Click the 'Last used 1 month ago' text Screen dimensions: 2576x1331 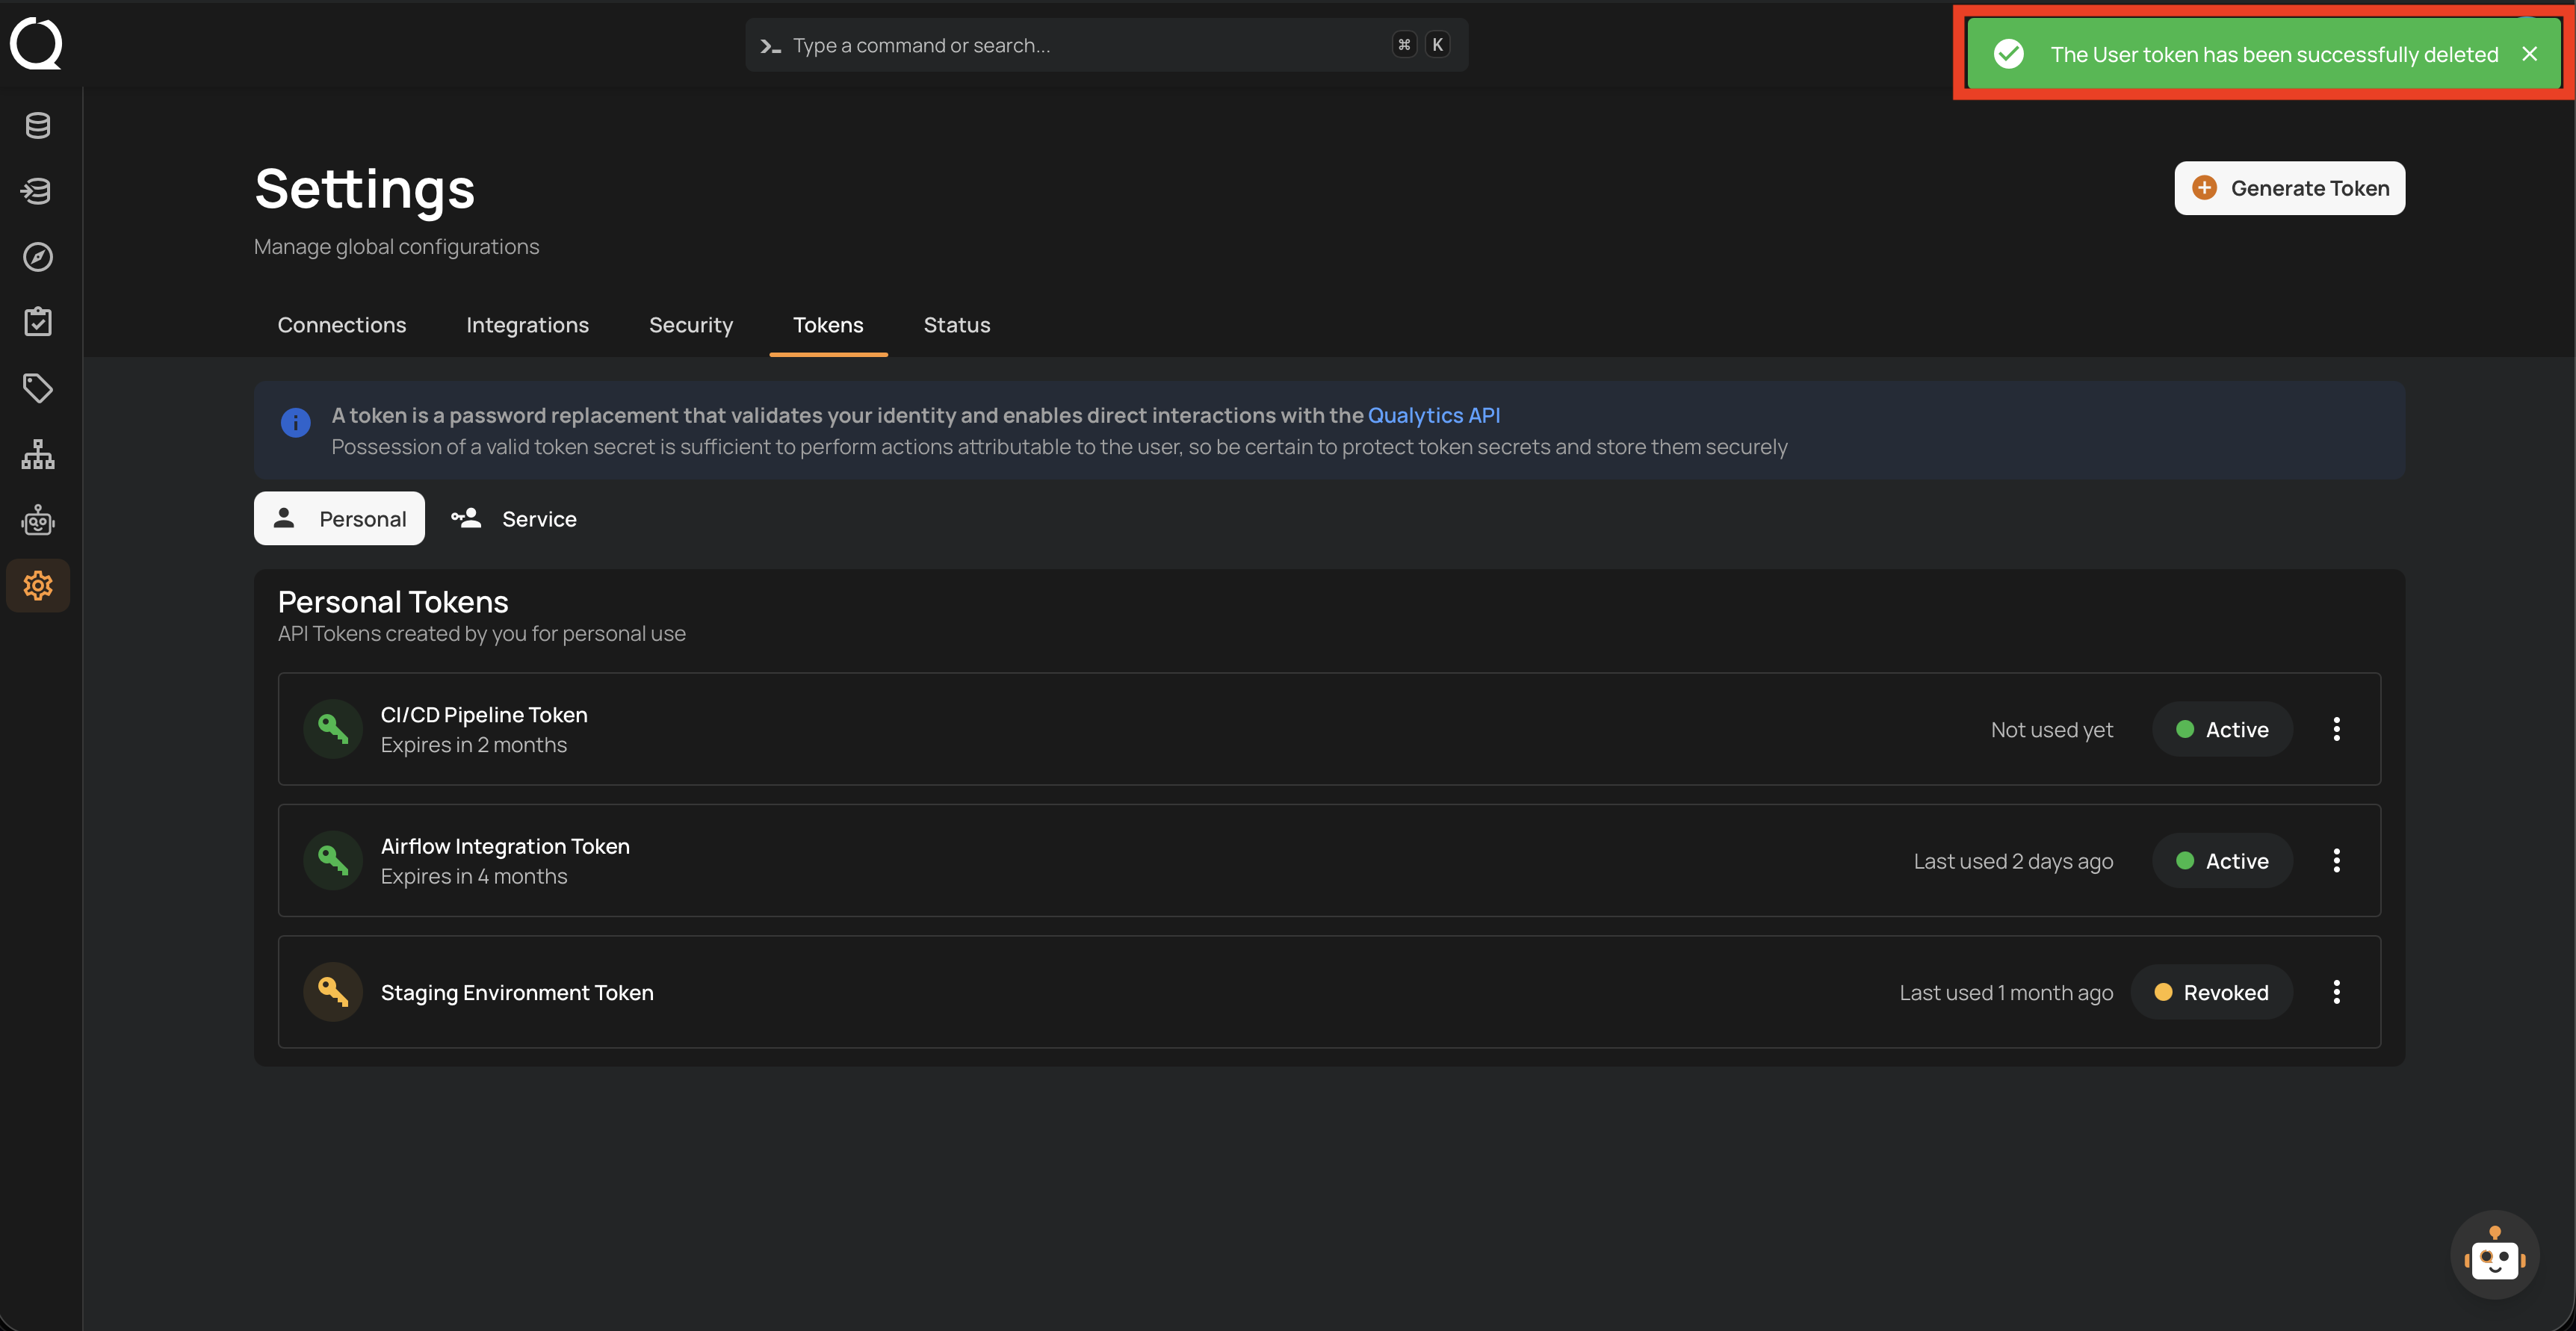2006,992
